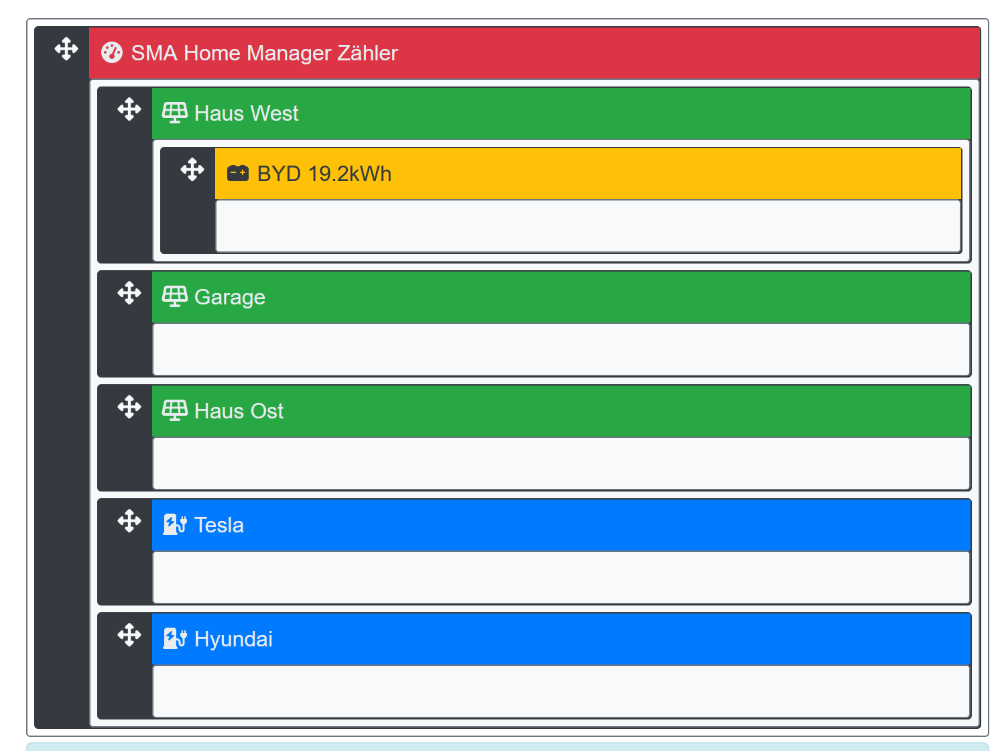Screen dimensions: 998x751
Task: Click the empty drop area under Hyundai
Action: 562,691
